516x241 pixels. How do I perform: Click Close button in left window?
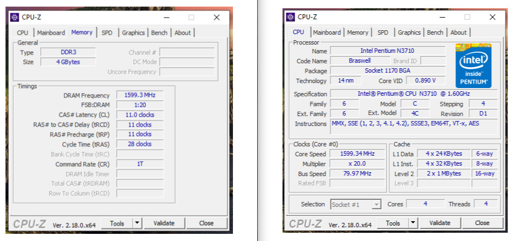coord(207,223)
